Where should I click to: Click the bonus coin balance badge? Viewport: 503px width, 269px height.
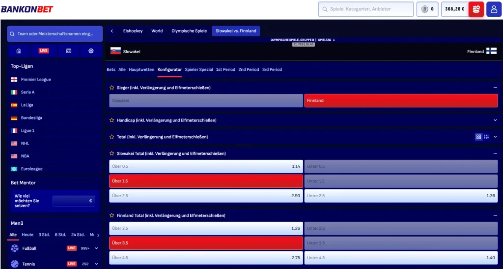[427, 9]
